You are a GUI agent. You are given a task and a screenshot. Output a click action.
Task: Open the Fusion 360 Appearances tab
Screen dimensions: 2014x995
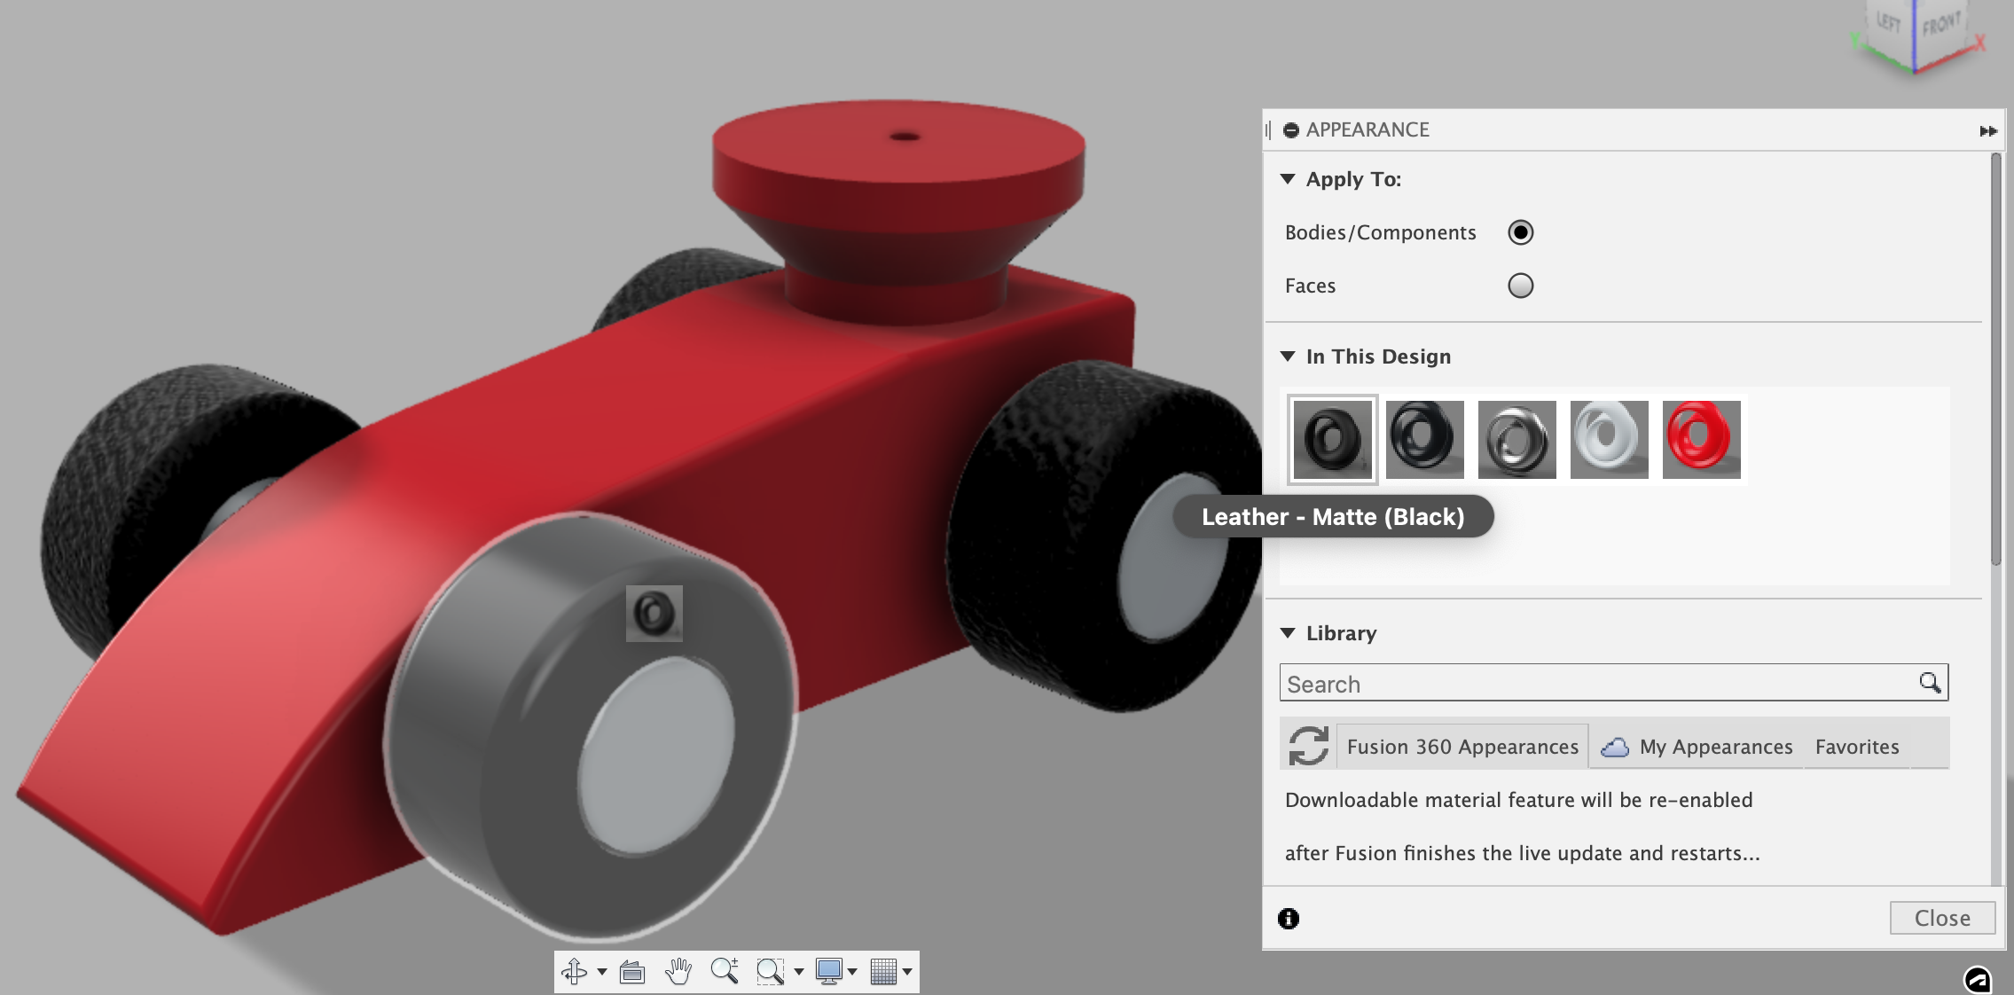pos(1462,747)
